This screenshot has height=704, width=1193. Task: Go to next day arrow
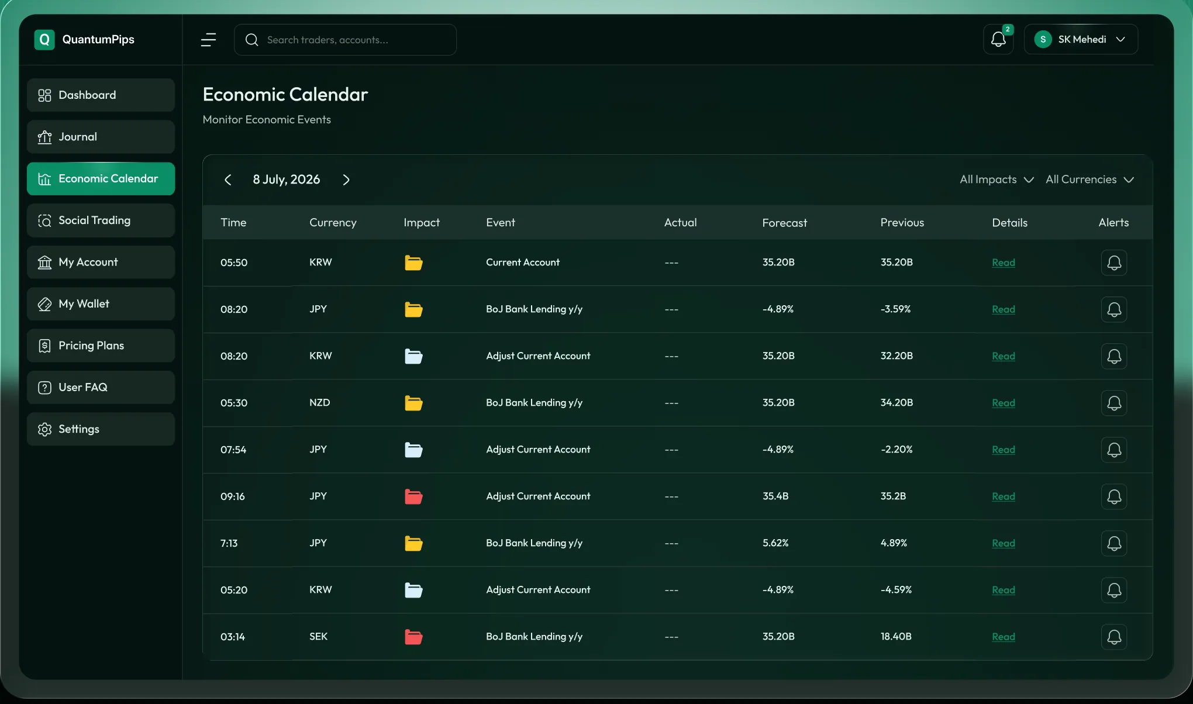[346, 180]
